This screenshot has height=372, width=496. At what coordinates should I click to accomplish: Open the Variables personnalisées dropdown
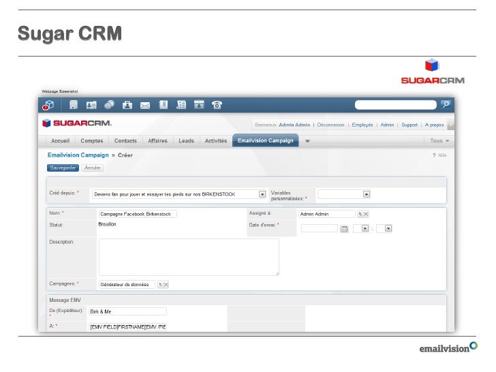[344, 194]
